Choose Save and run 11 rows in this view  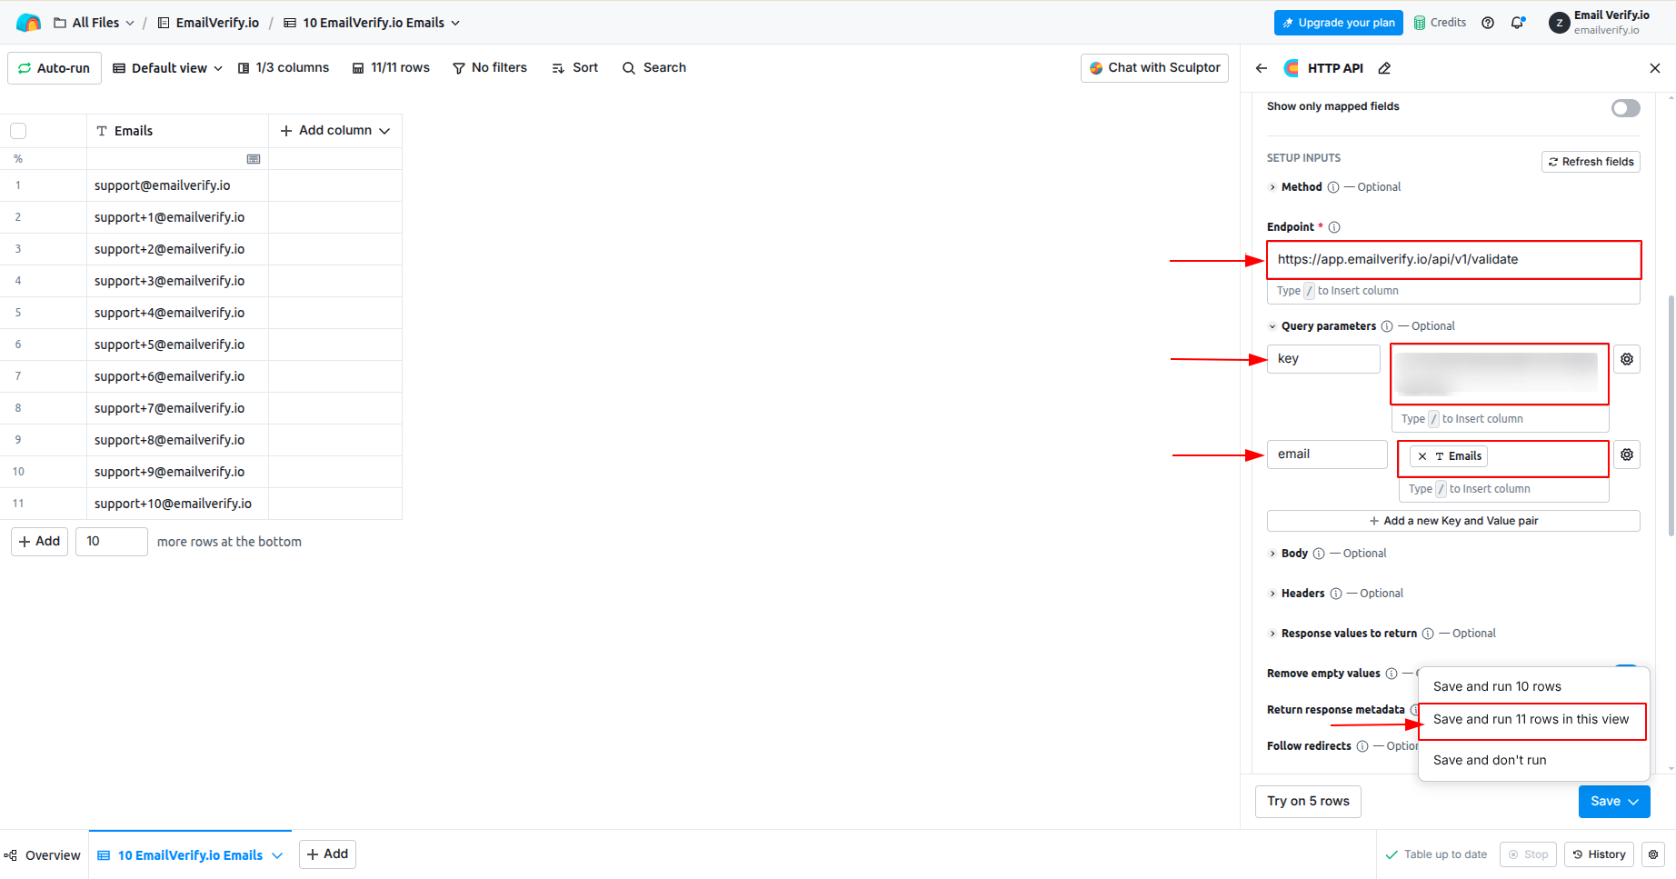1534,720
